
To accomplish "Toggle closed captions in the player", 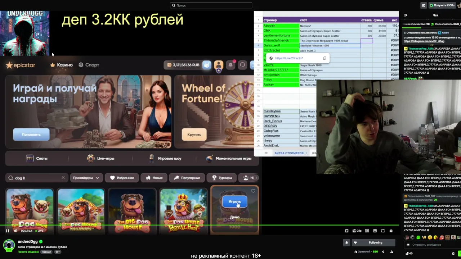I will pos(367,231).
